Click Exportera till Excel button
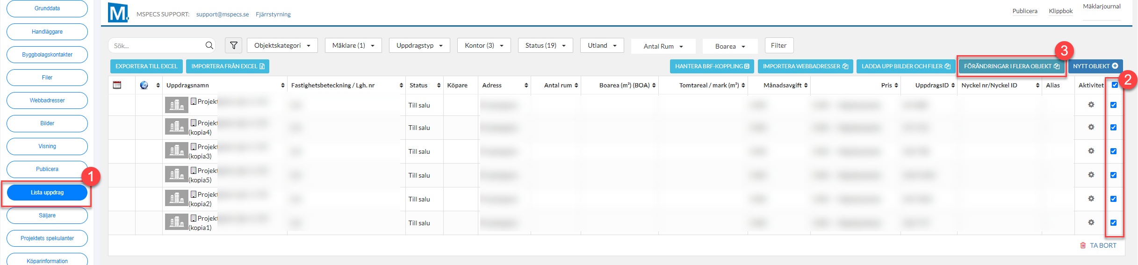The height and width of the screenshot is (265, 1138). 146,66
